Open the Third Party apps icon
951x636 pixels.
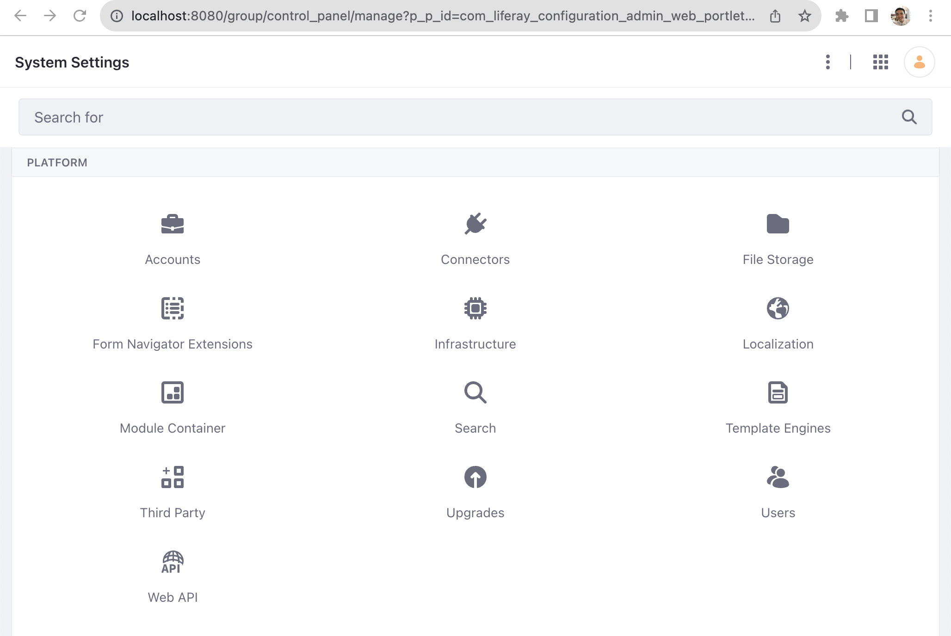pos(172,477)
